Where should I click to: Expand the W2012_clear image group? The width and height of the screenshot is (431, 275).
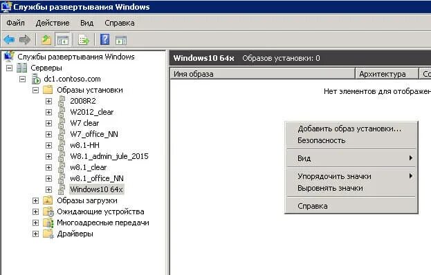point(48,112)
